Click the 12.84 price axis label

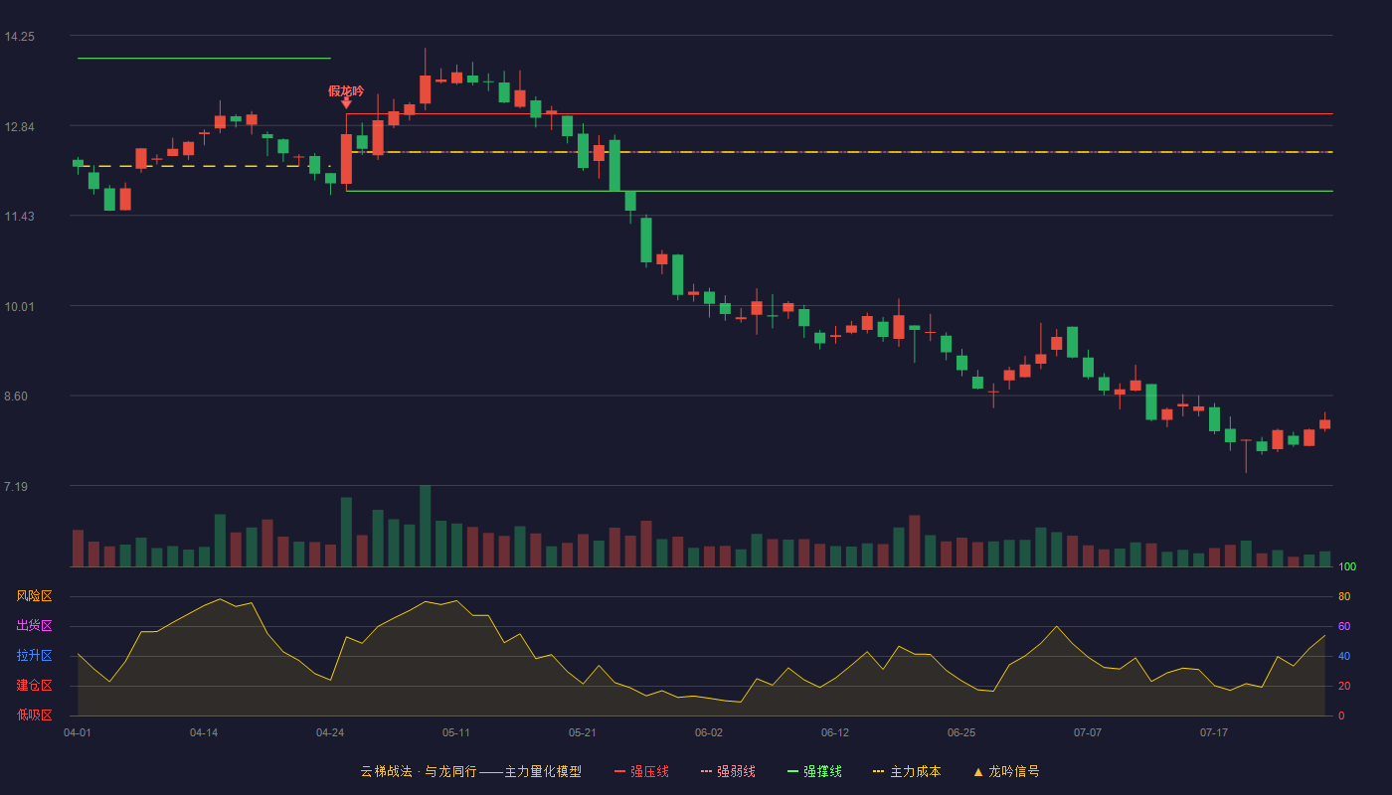(x=20, y=126)
